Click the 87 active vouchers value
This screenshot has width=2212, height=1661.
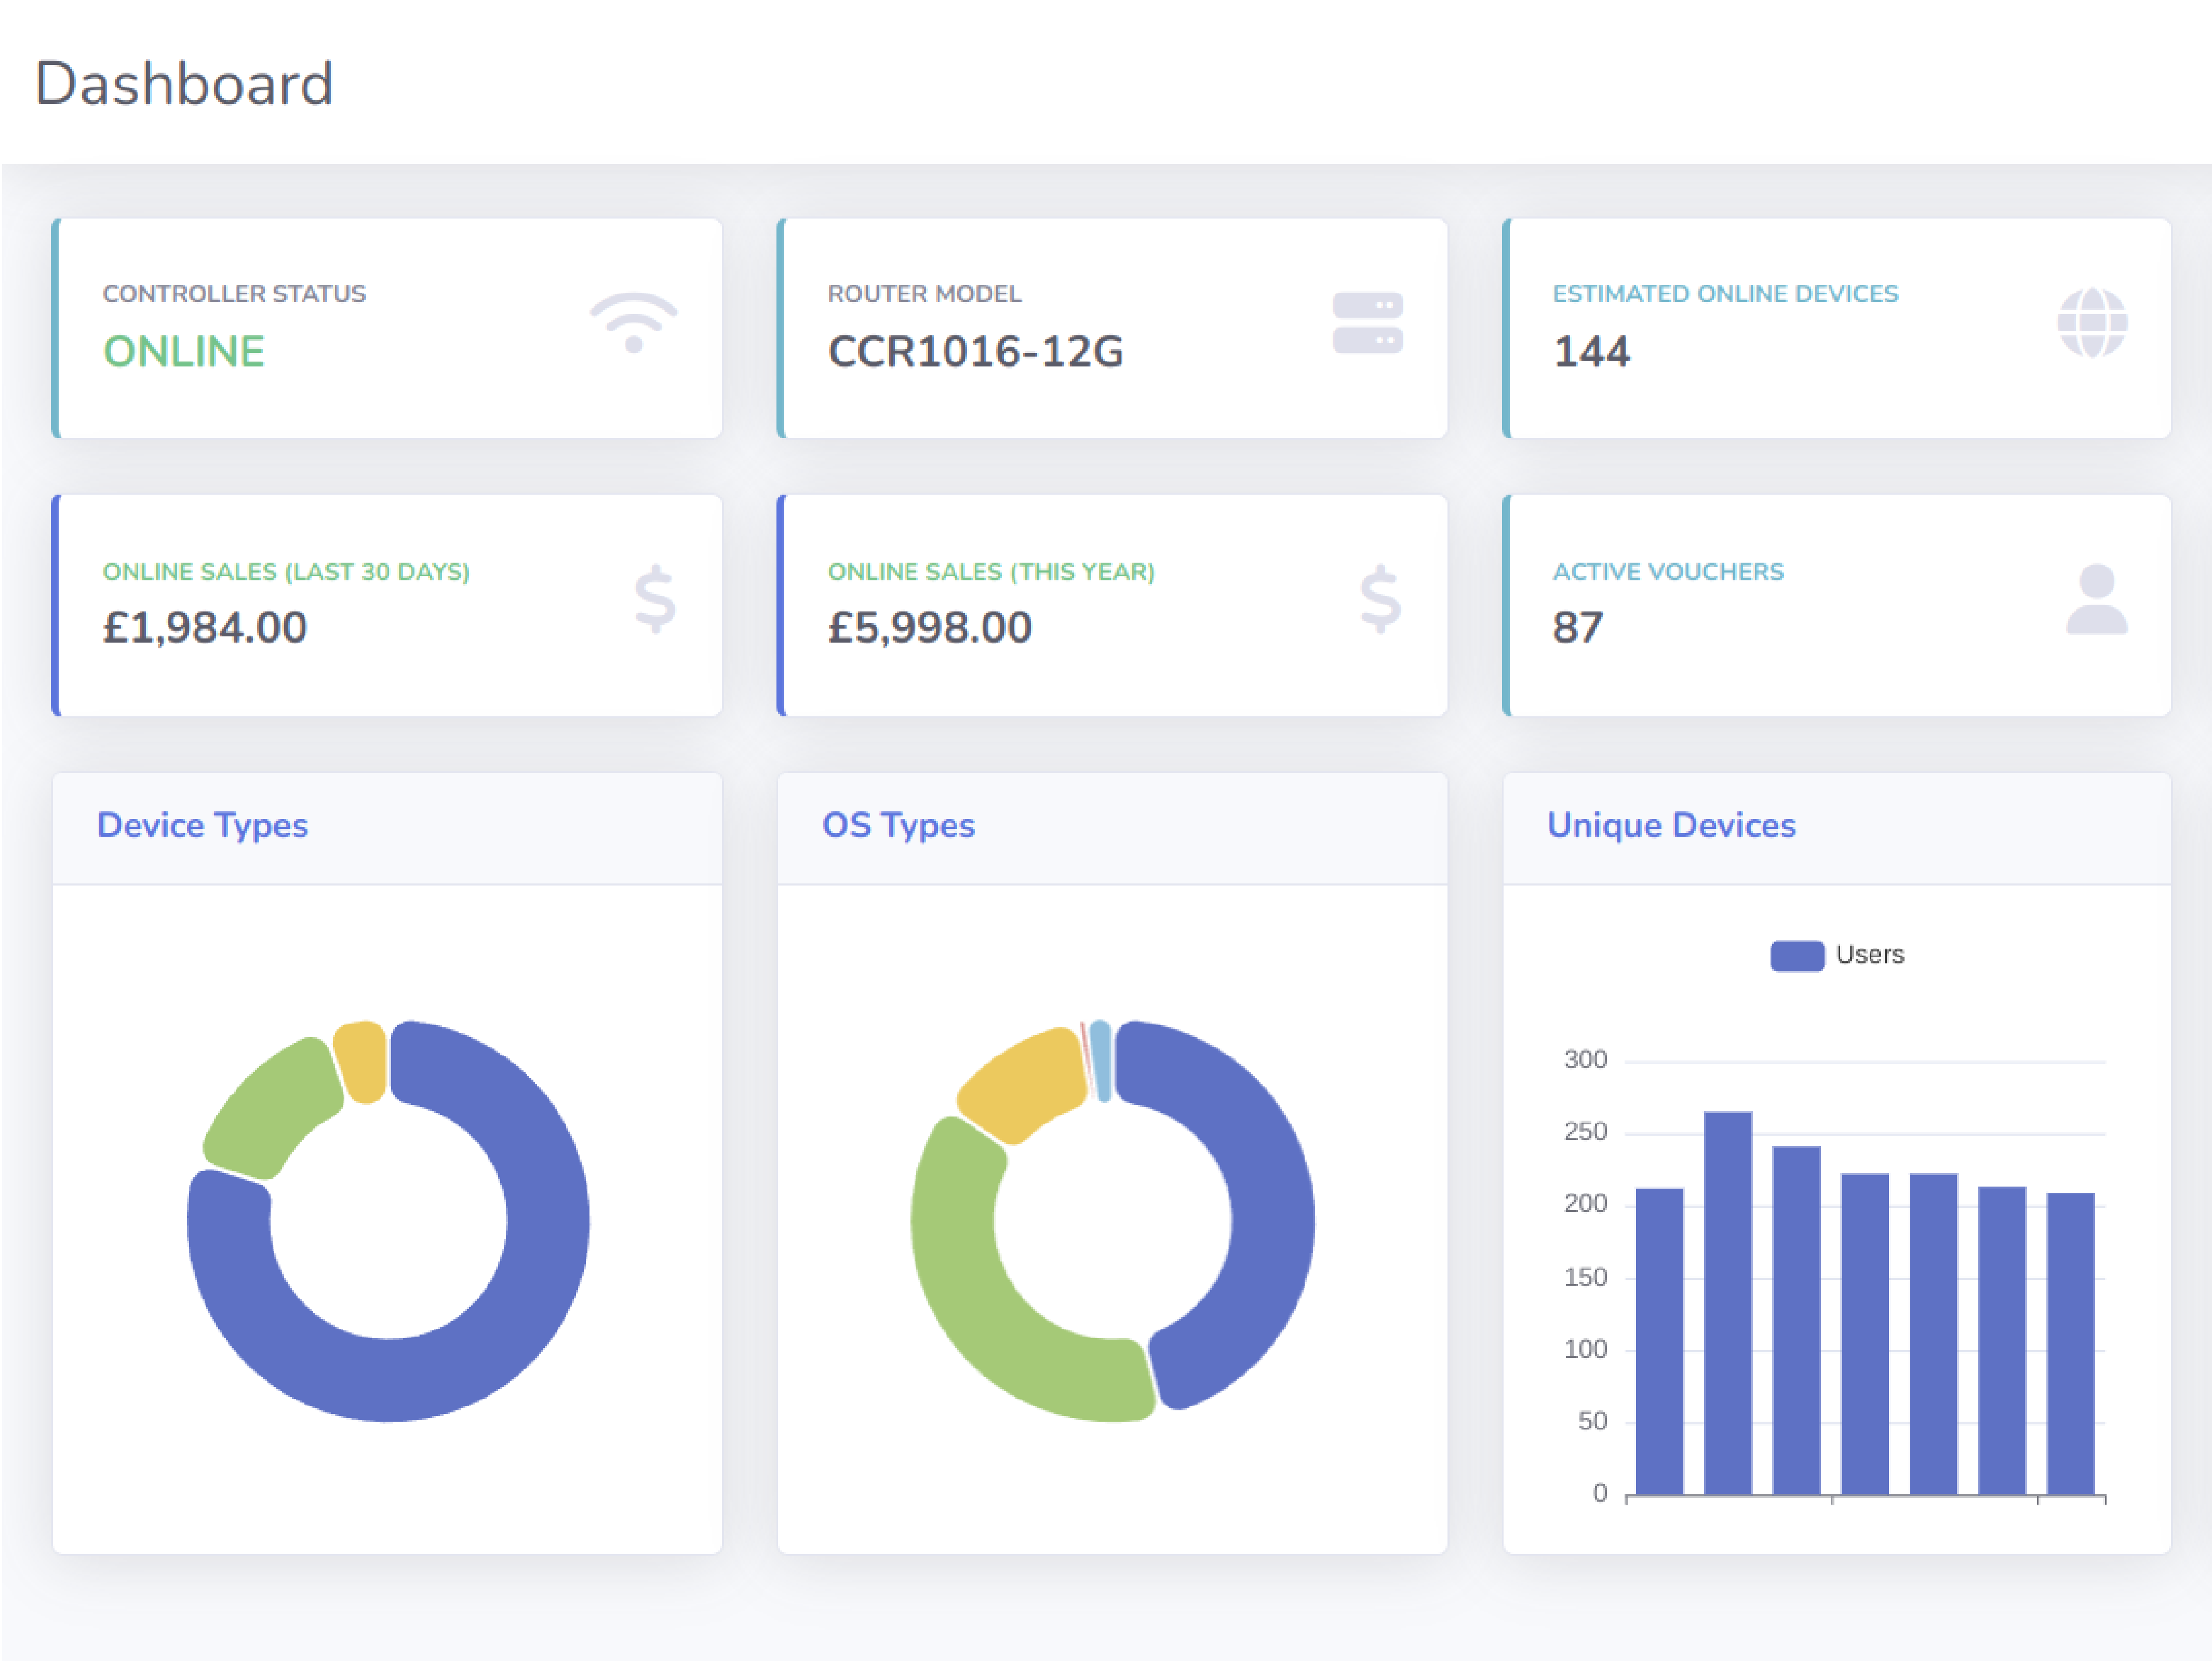click(1578, 628)
